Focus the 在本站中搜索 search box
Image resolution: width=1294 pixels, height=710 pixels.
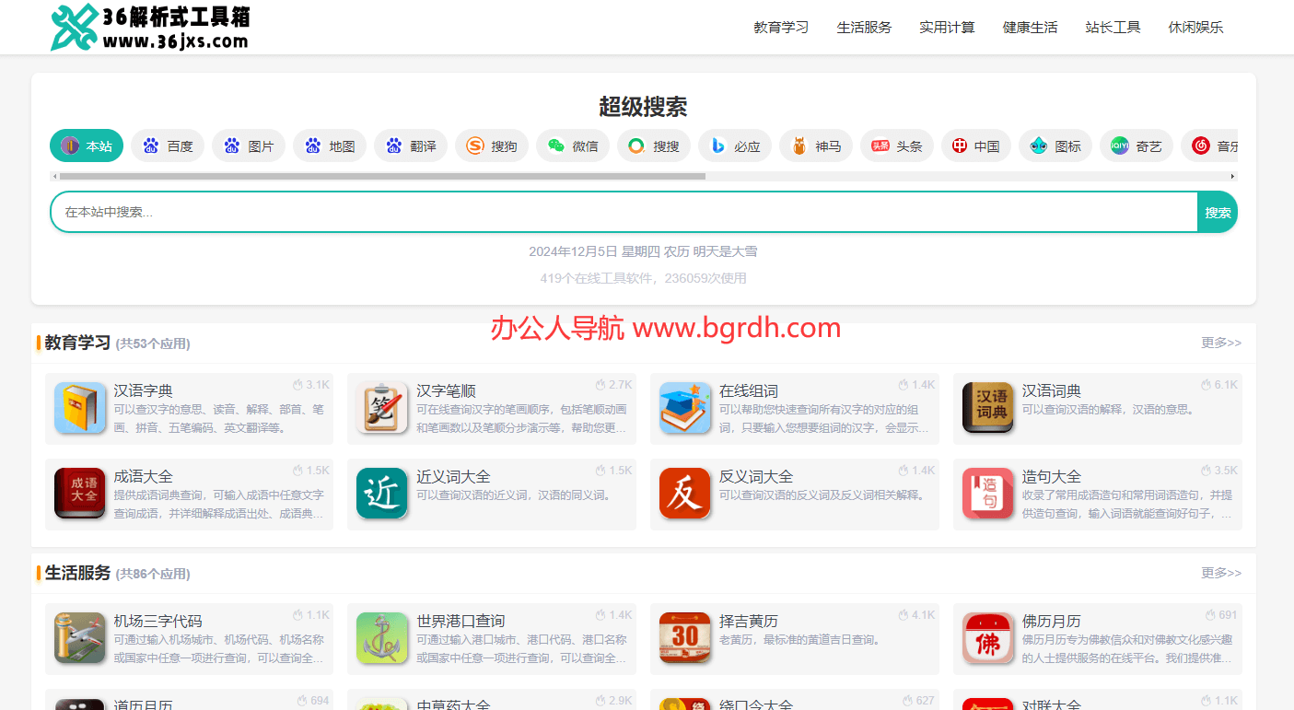coord(624,212)
